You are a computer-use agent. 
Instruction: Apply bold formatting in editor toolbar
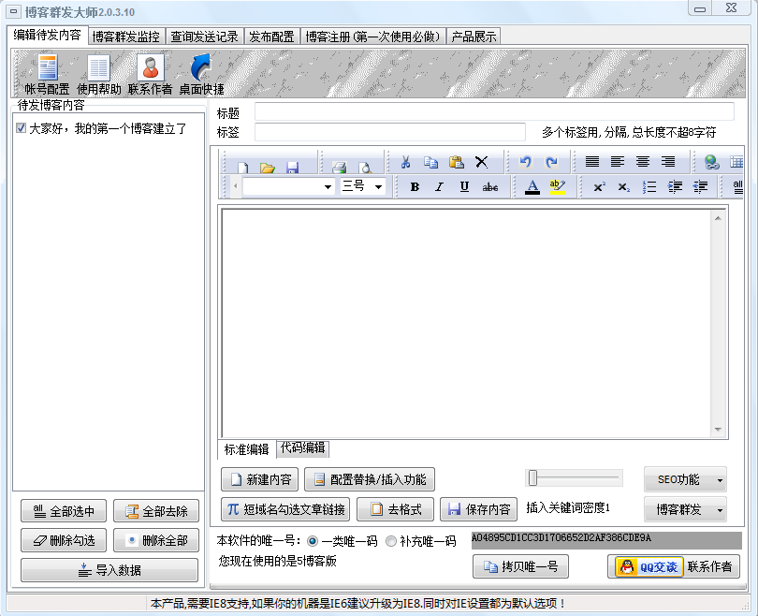[415, 186]
